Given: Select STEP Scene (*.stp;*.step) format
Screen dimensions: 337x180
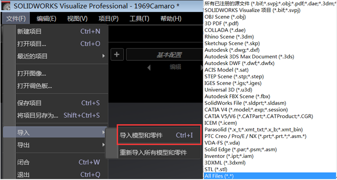Looking at the screenshot, I should [x=234, y=76].
